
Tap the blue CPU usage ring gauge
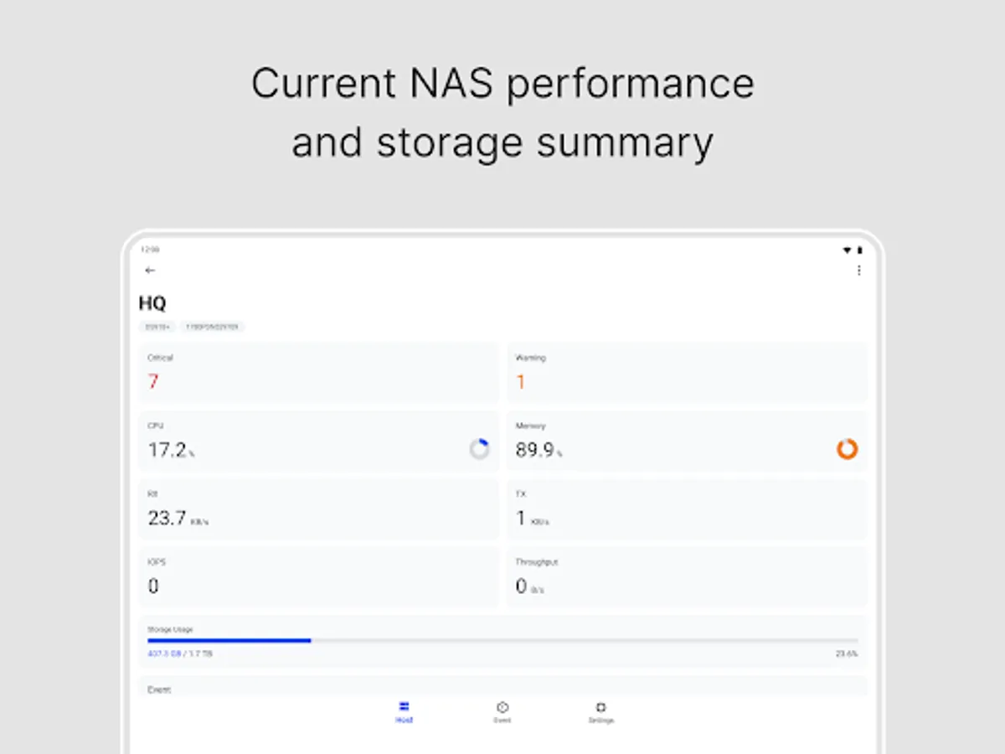point(480,448)
